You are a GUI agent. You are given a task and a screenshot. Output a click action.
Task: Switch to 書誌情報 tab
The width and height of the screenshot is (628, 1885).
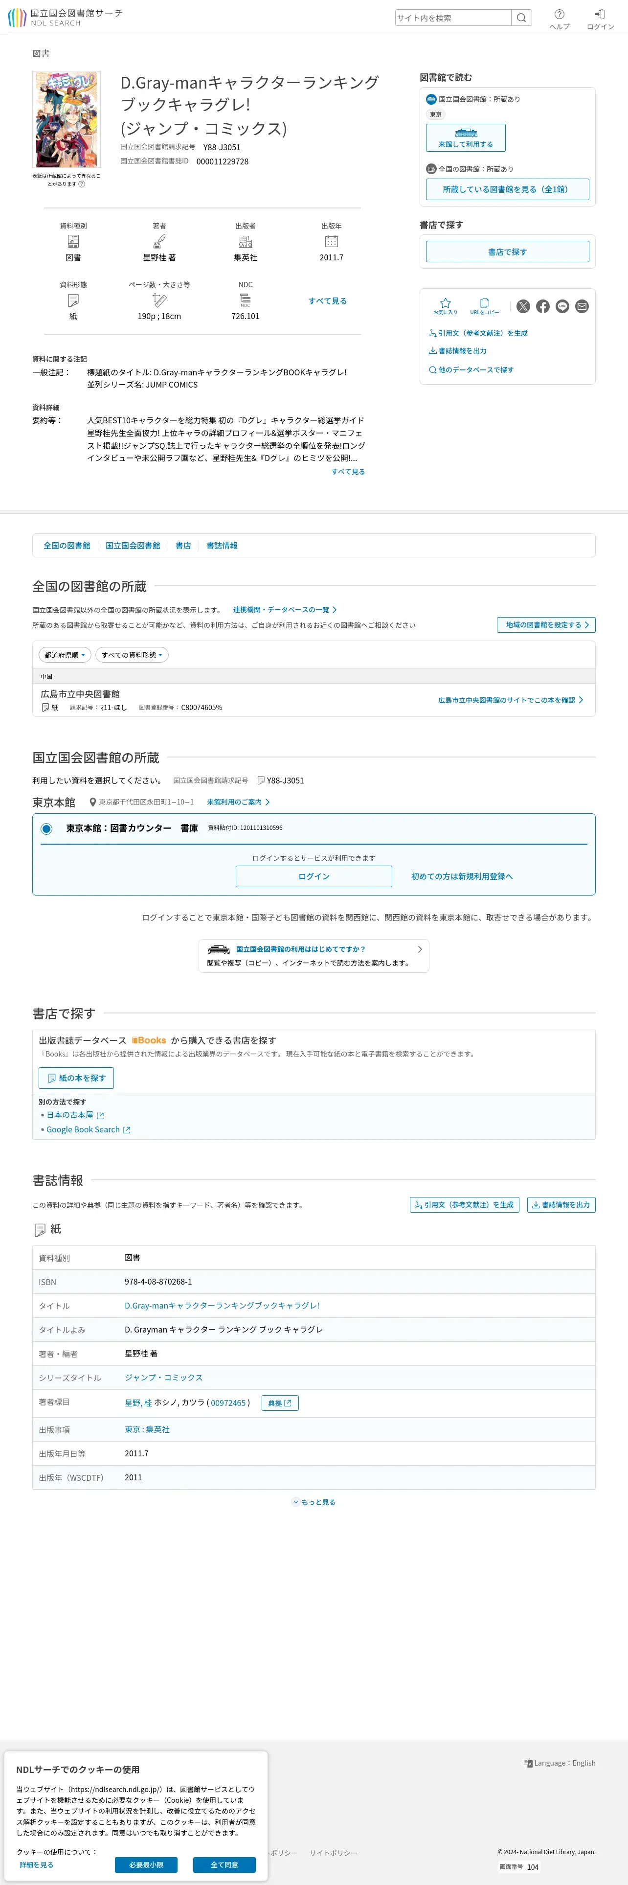click(x=222, y=545)
